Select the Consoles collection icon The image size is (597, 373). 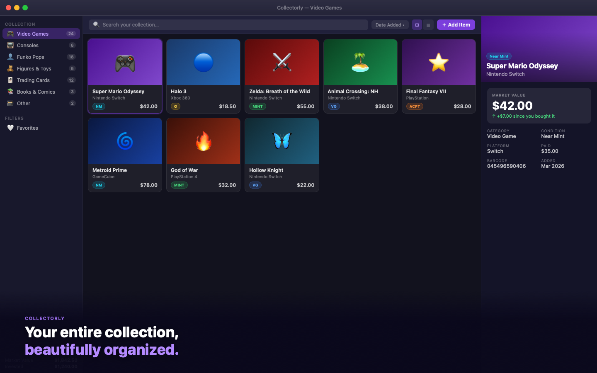point(10,45)
